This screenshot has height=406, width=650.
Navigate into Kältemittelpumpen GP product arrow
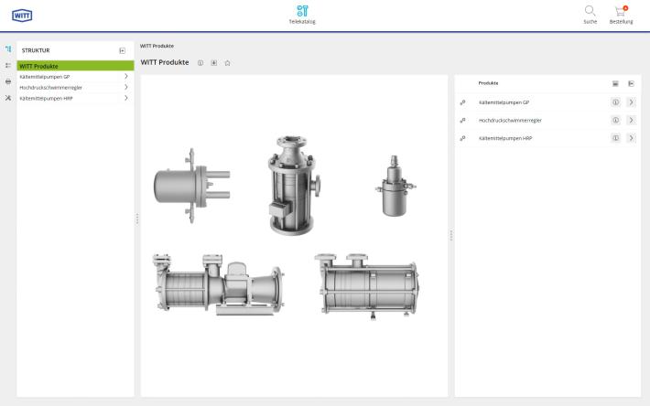pos(631,102)
